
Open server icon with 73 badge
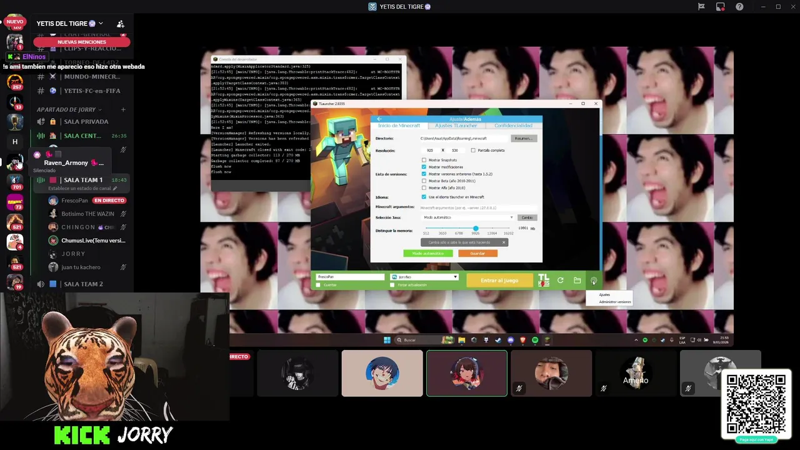click(x=15, y=202)
